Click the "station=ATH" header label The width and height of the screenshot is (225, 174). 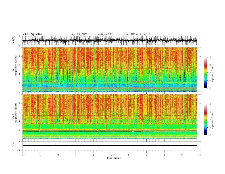point(105,34)
